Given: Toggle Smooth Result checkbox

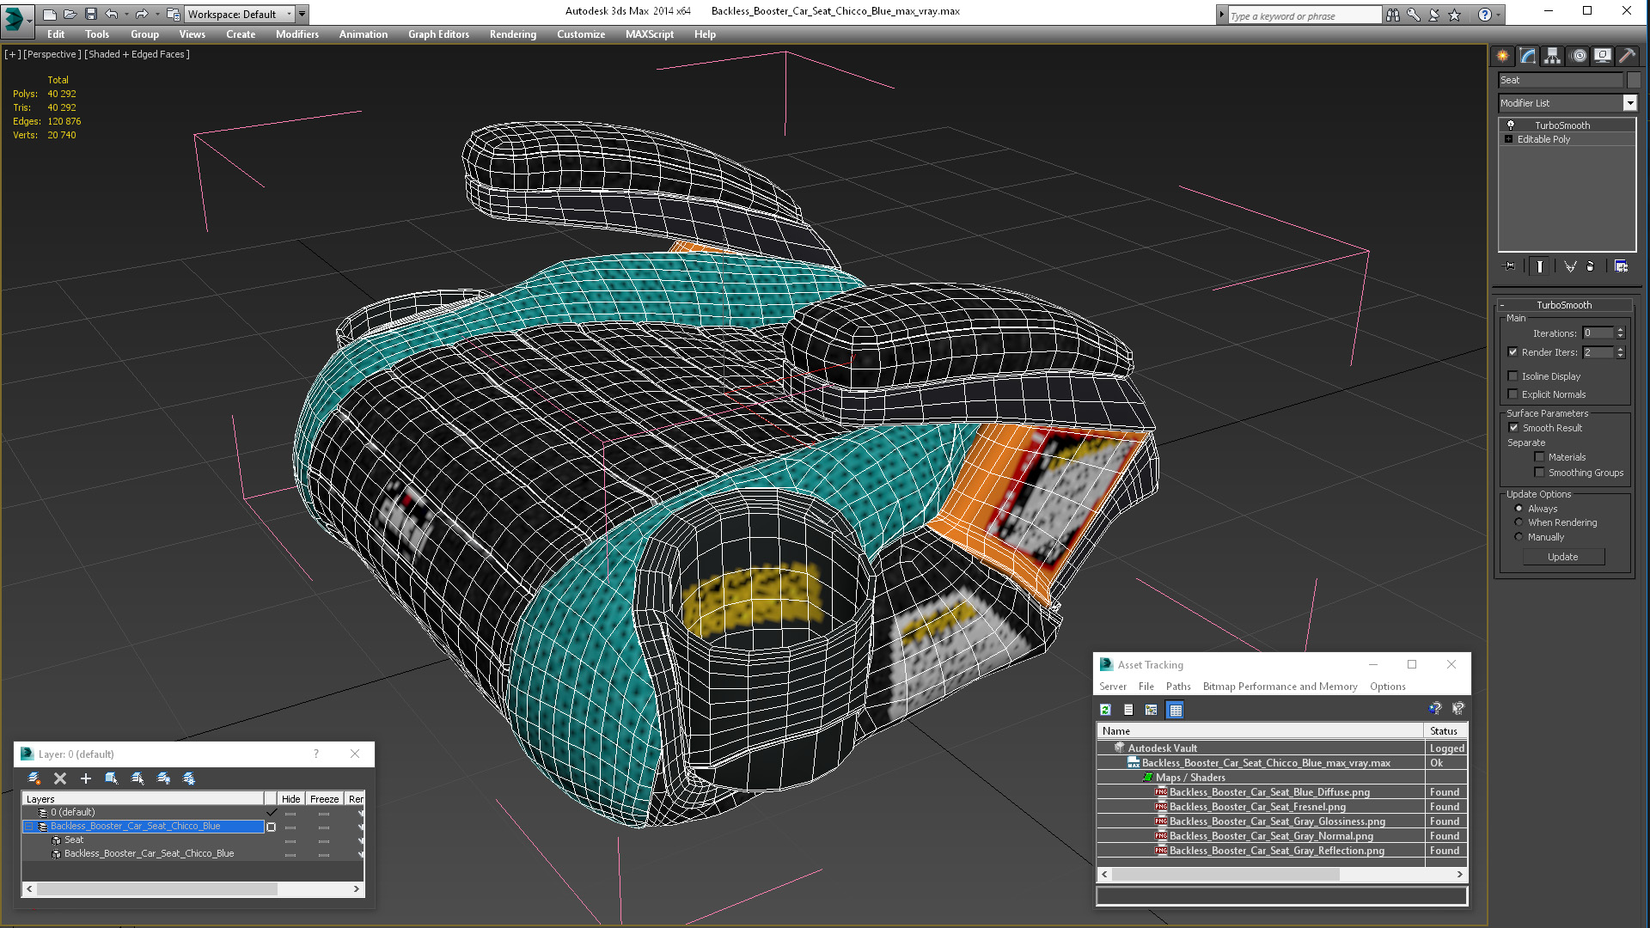Looking at the screenshot, I should (x=1514, y=428).
